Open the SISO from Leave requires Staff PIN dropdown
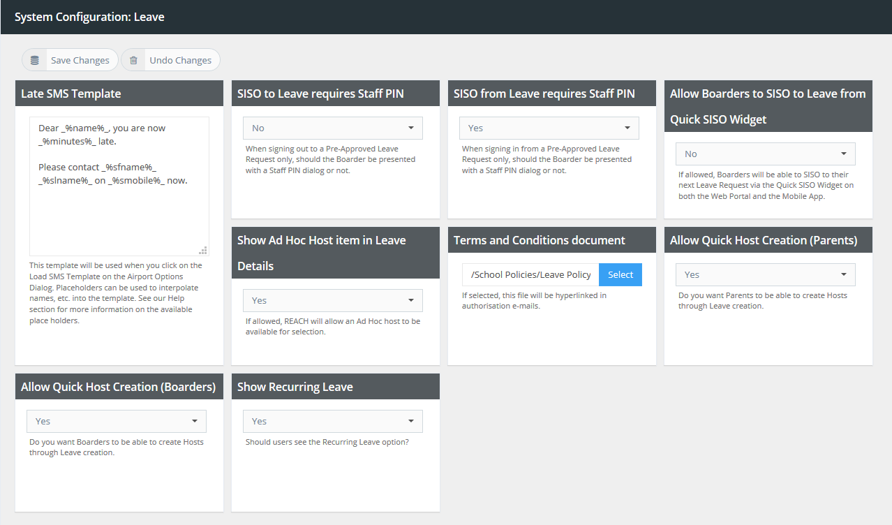 549,128
